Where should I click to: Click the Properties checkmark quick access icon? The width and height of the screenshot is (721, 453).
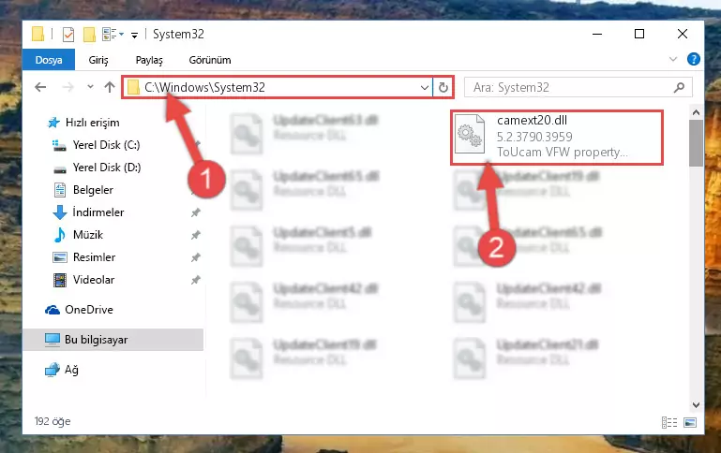[68, 35]
